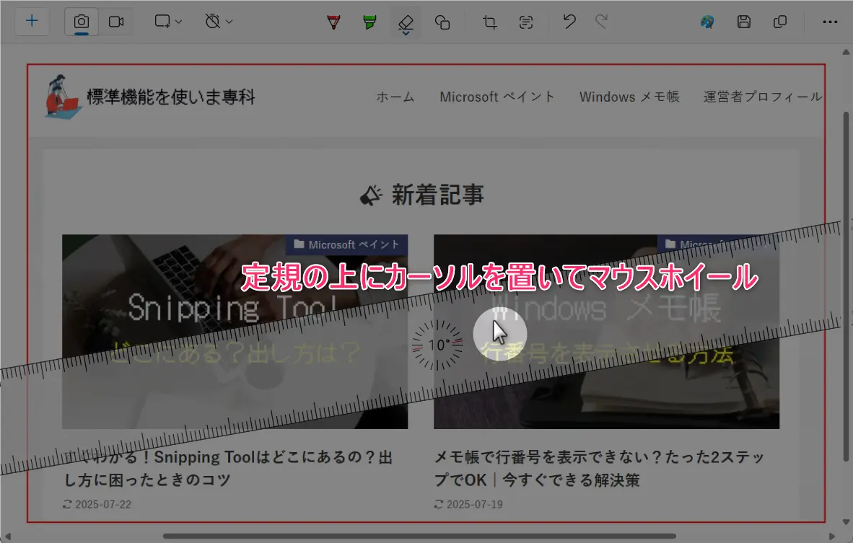The image size is (853, 543).
Task: Open the Microsoft ペイント menu item
Action: (497, 97)
